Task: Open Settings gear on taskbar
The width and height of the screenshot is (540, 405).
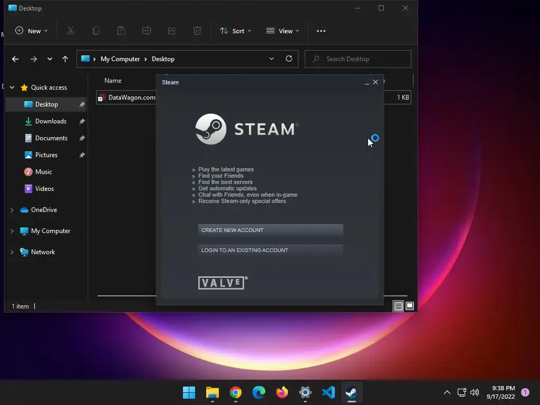Action: [x=305, y=392]
